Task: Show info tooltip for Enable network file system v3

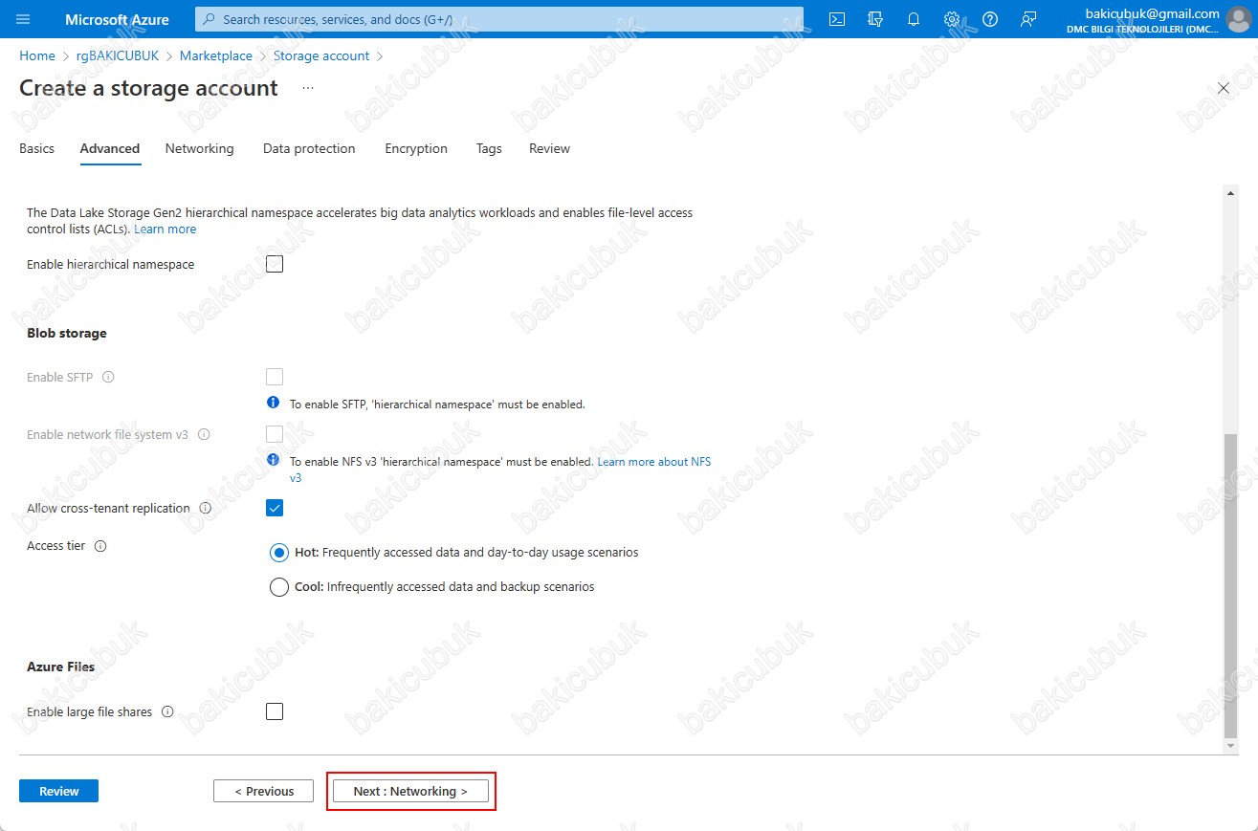Action: (203, 434)
